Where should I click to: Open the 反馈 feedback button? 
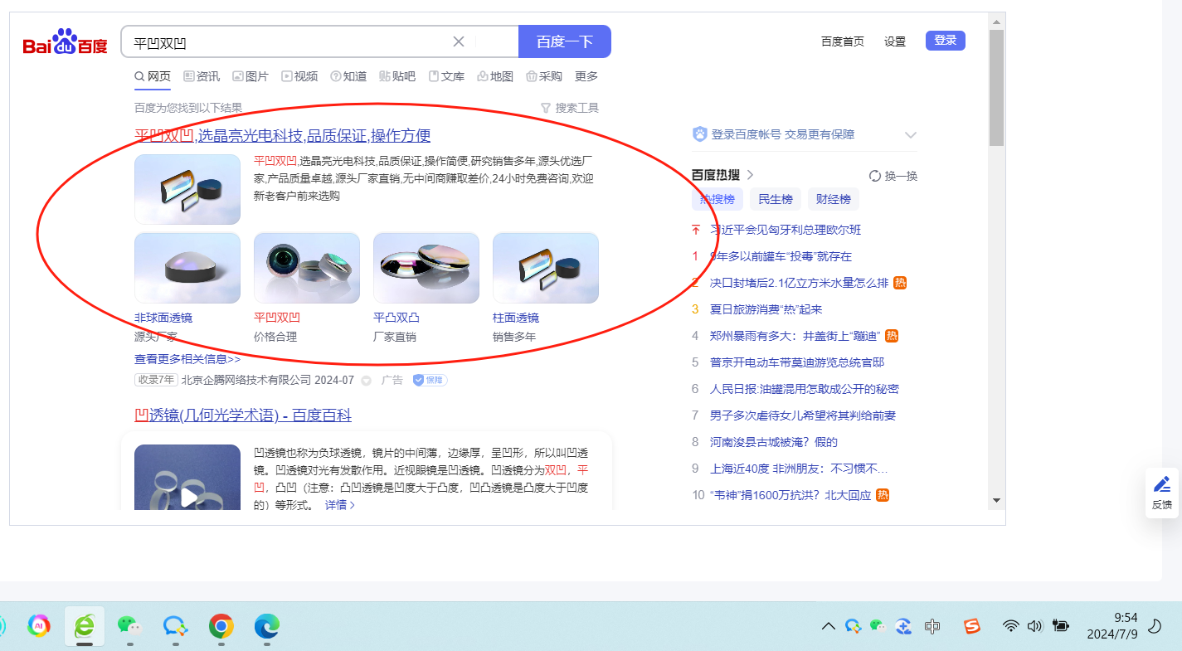click(x=1162, y=493)
